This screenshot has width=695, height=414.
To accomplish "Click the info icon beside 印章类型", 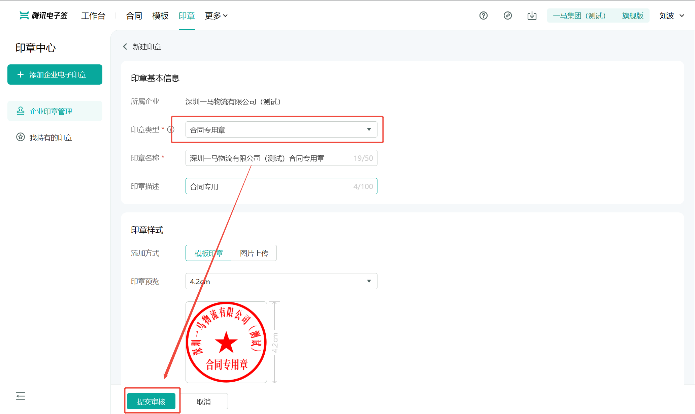I will 171,129.
